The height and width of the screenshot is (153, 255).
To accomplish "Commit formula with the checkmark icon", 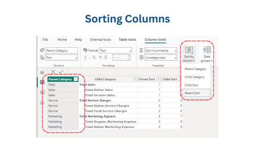I will [61, 71].
